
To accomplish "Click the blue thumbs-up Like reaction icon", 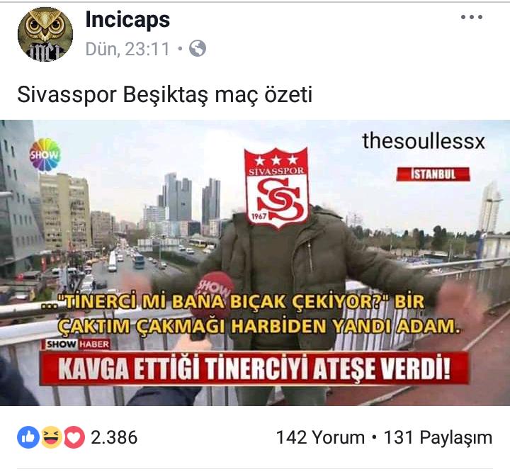I will click(x=28, y=437).
